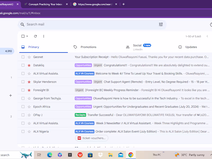
Task: Tick the select-all checkbox in the toolbar
Action: (x=23, y=36)
